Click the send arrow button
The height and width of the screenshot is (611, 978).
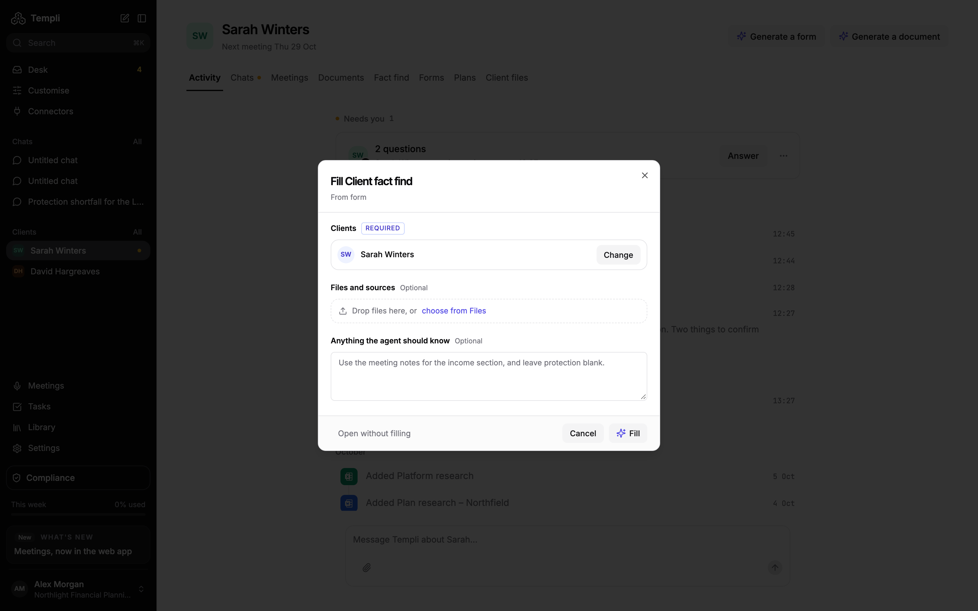775,567
